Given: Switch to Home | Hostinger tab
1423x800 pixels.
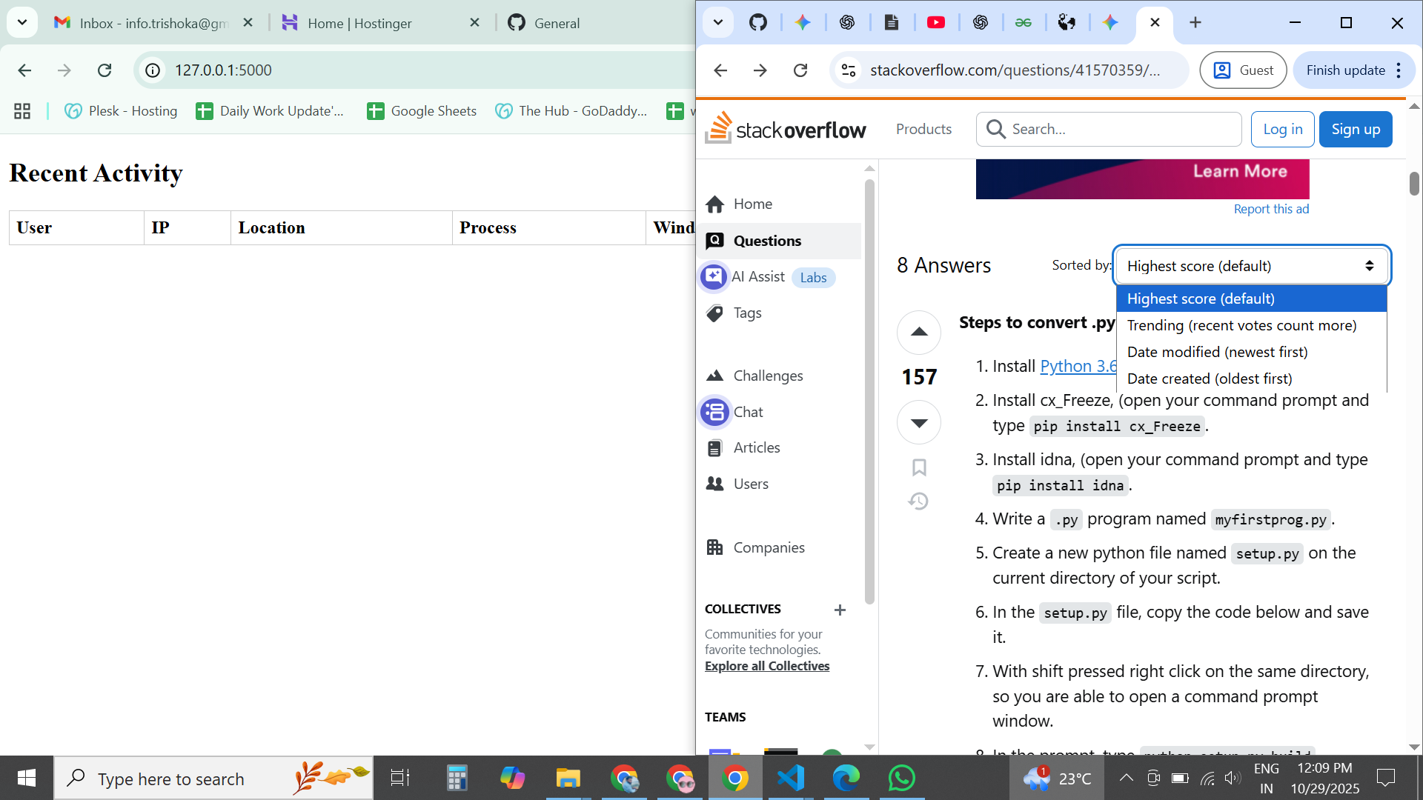Looking at the screenshot, I should click(359, 23).
